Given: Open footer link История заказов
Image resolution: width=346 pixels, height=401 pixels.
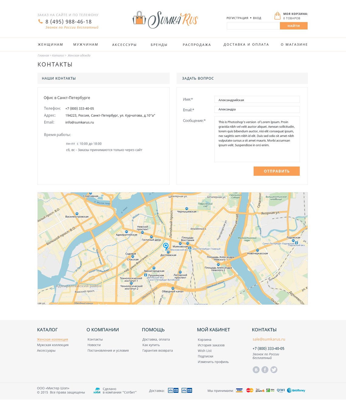Looking at the screenshot, I should point(211,345).
